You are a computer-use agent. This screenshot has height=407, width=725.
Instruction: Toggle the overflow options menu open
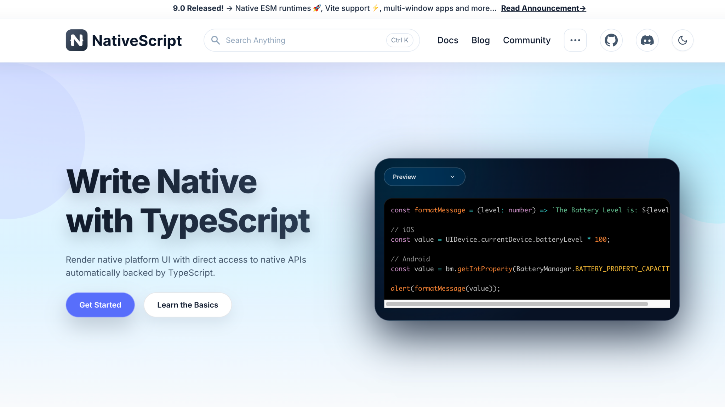click(575, 40)
